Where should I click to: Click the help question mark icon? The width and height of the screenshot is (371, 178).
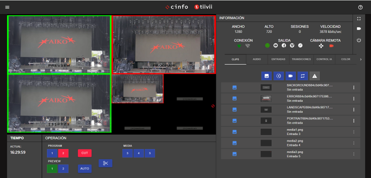(361, 7)
